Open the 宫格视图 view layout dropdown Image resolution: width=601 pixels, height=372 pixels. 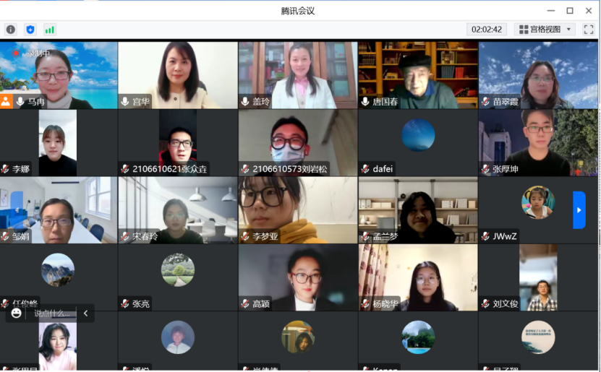pyautogui.click(x=545, y=30)
